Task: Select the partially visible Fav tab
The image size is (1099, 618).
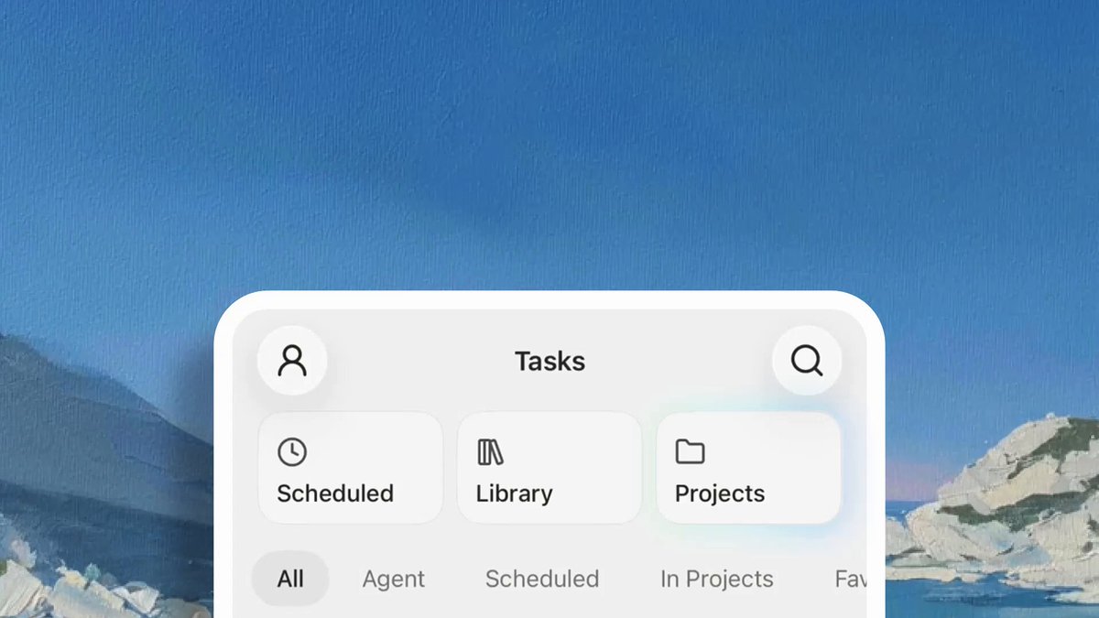Action: click(x=850, y=579)
